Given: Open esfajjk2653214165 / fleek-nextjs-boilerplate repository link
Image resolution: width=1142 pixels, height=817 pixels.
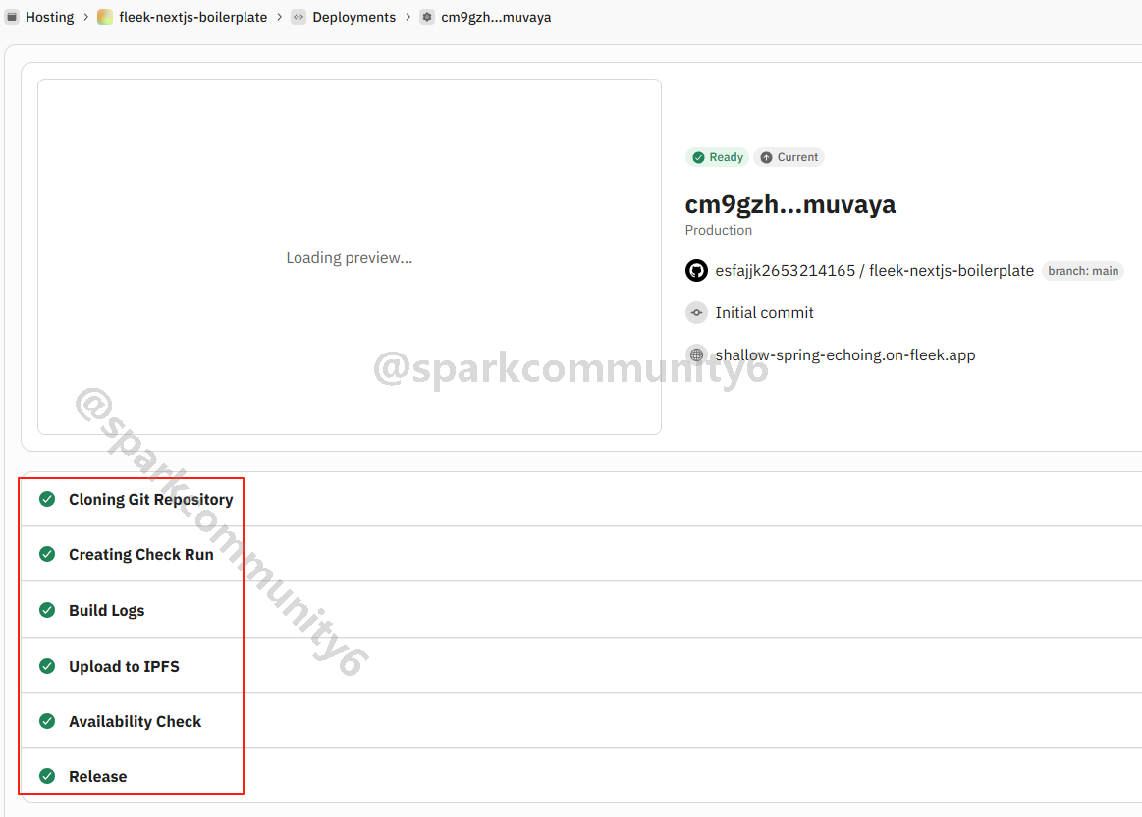Looking at the screenshot, I should coord(874,271).
